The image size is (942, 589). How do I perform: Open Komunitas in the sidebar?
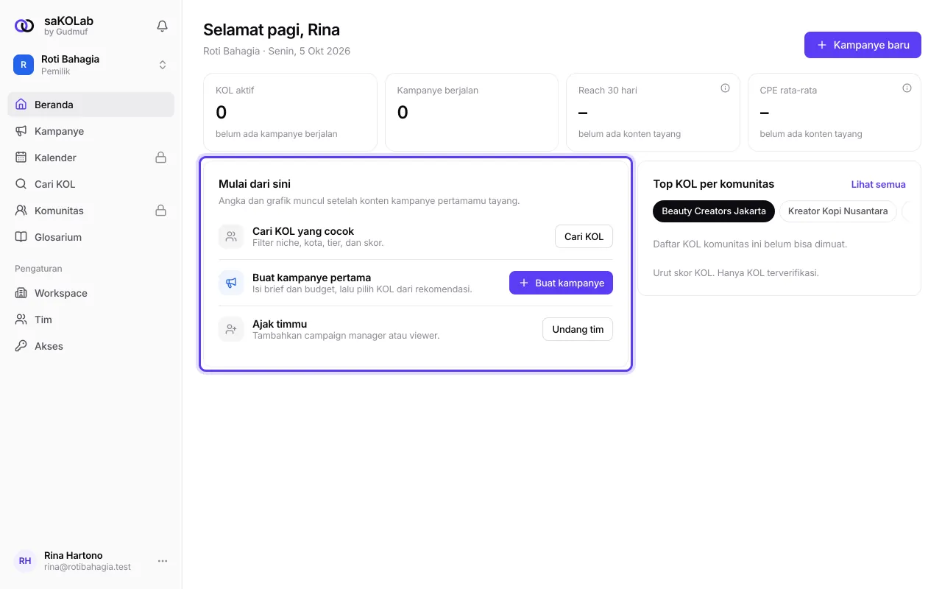(x=91, y=211)
